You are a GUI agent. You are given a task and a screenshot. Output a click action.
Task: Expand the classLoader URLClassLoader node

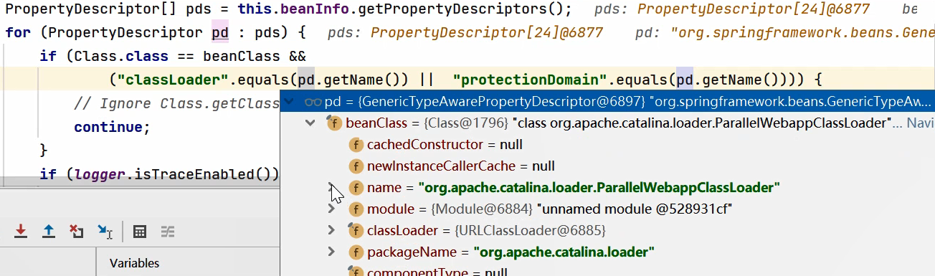(331, 231)
